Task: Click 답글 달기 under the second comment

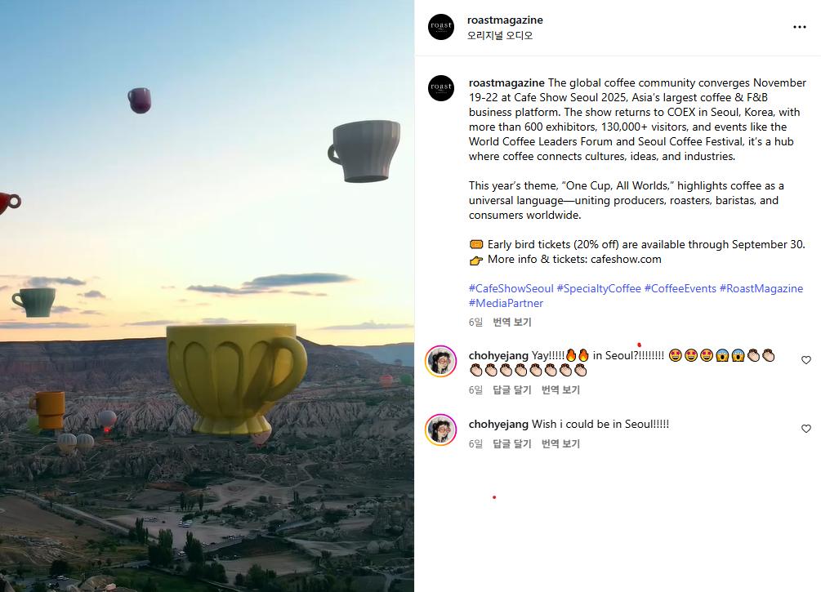Action: click(512, 444)
